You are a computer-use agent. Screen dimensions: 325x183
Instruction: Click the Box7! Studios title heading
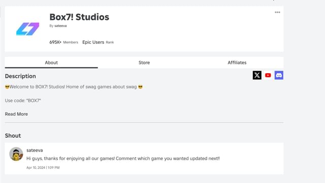(79, 17)
